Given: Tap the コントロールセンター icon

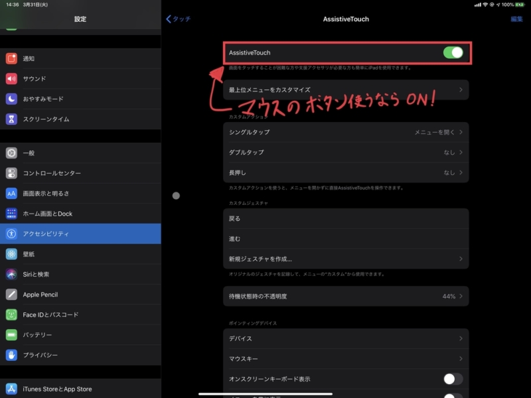Looking at the screenshot, I should click(11, 173).
